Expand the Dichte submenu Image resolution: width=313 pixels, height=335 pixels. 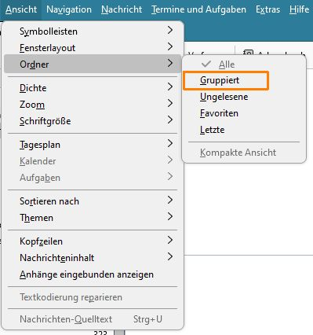point(93,88)
